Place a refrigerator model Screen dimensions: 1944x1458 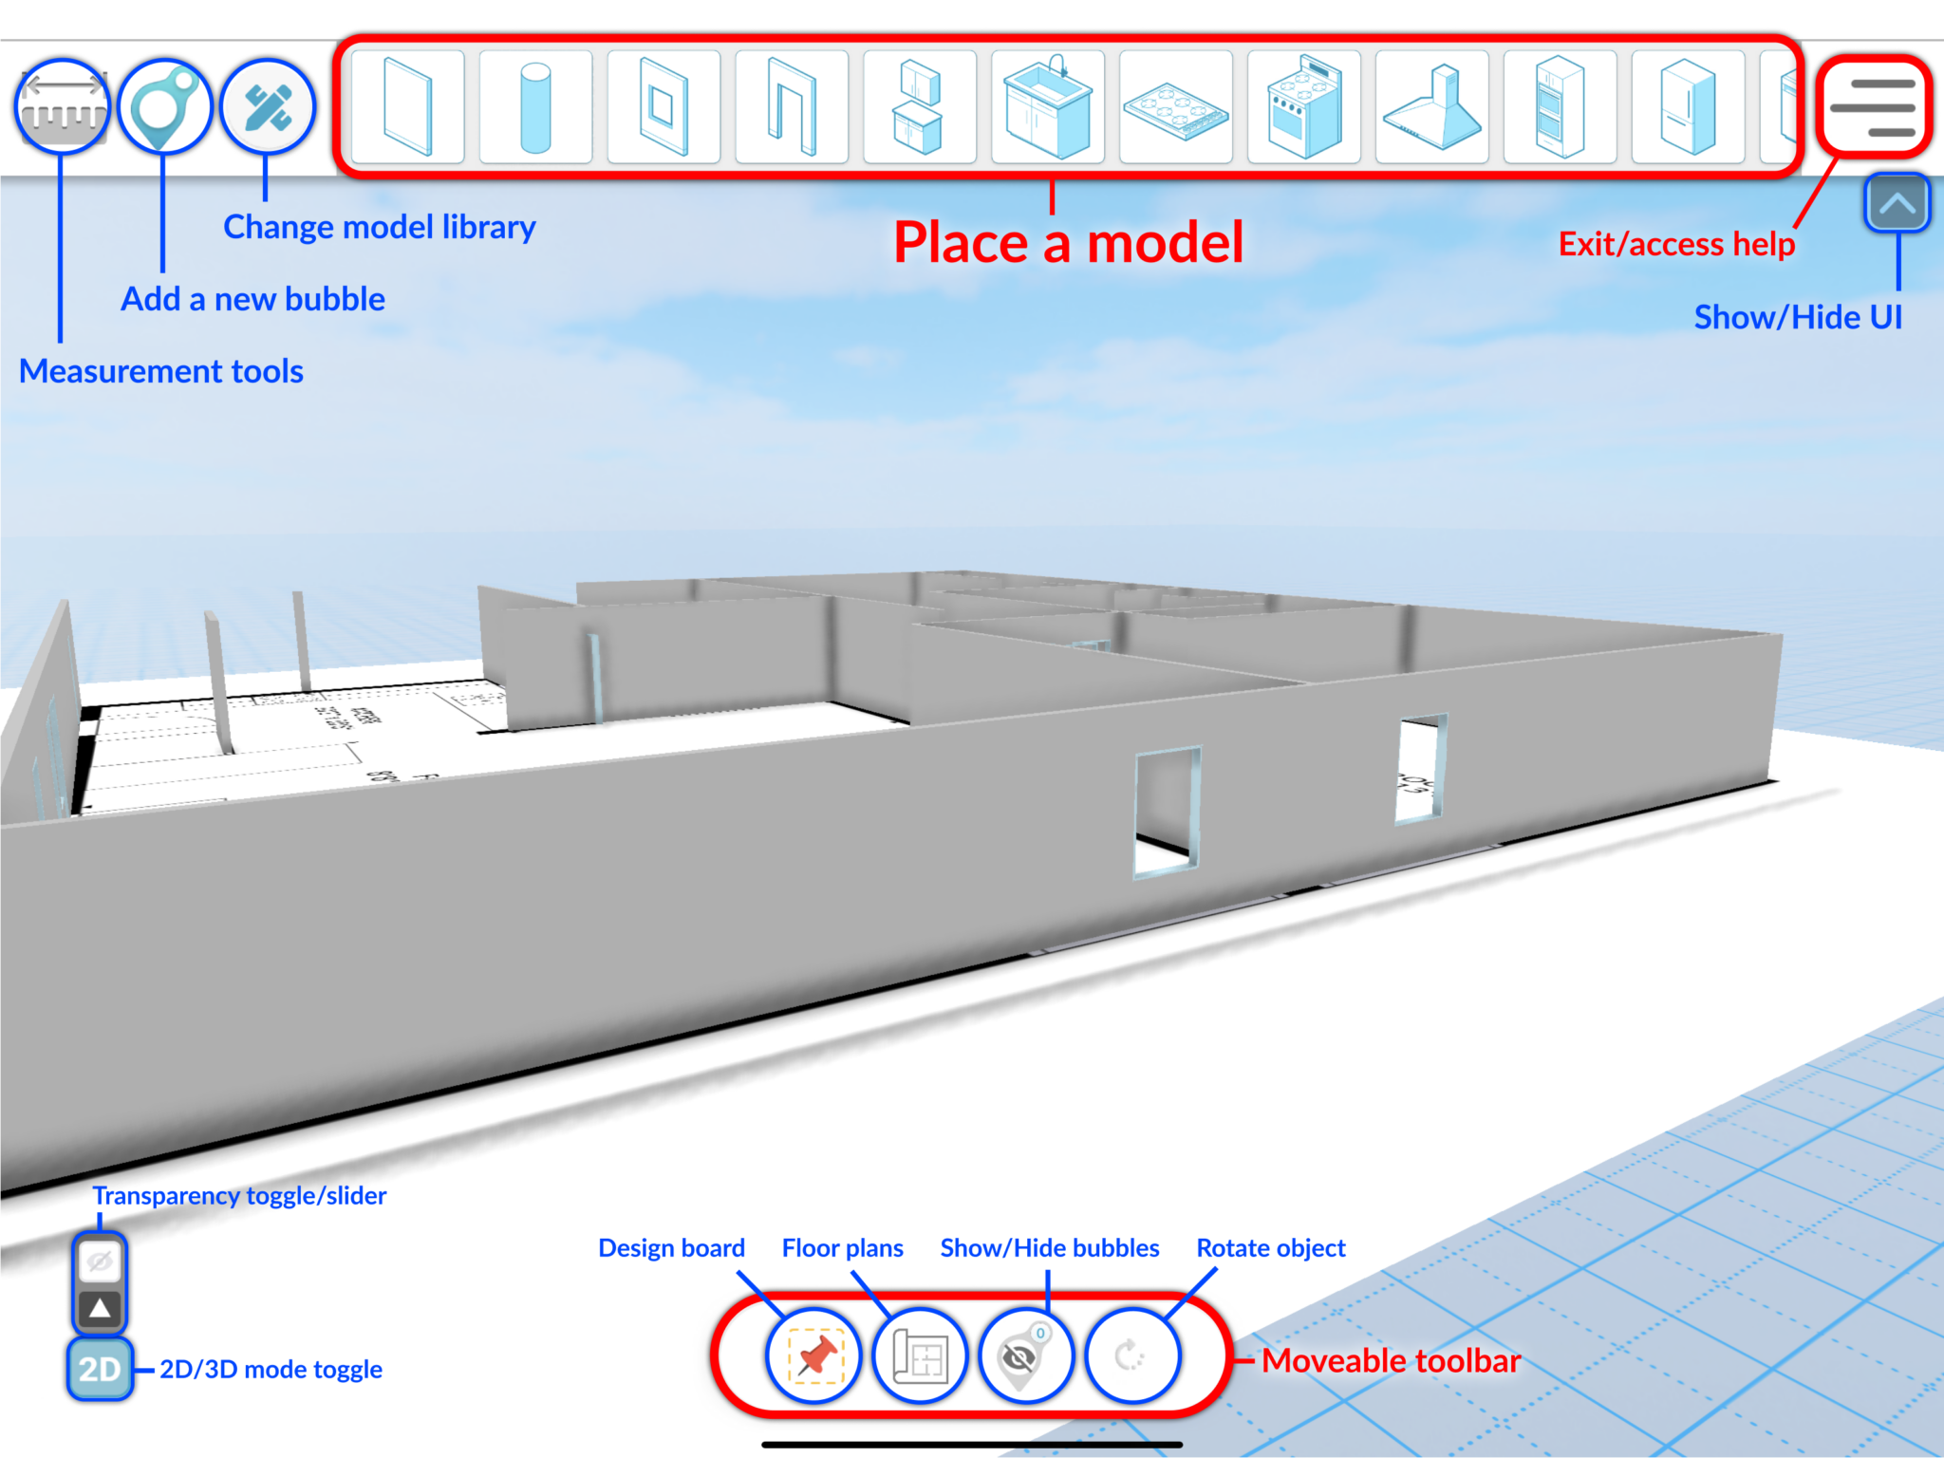[1690, 107]
